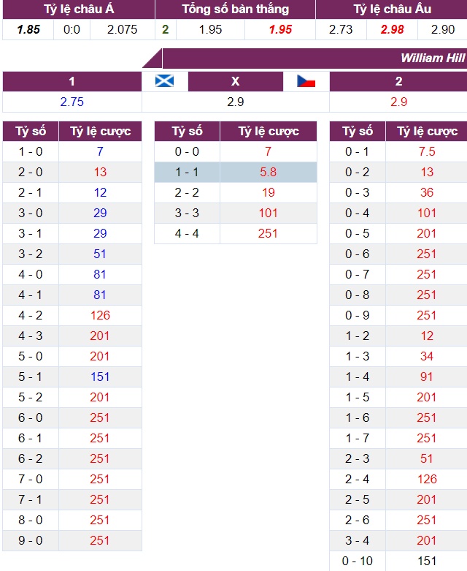This screenshot has height=571, width=467.
Task: Choose odds 91 for score 1 - 4
Action: (427, 377)
